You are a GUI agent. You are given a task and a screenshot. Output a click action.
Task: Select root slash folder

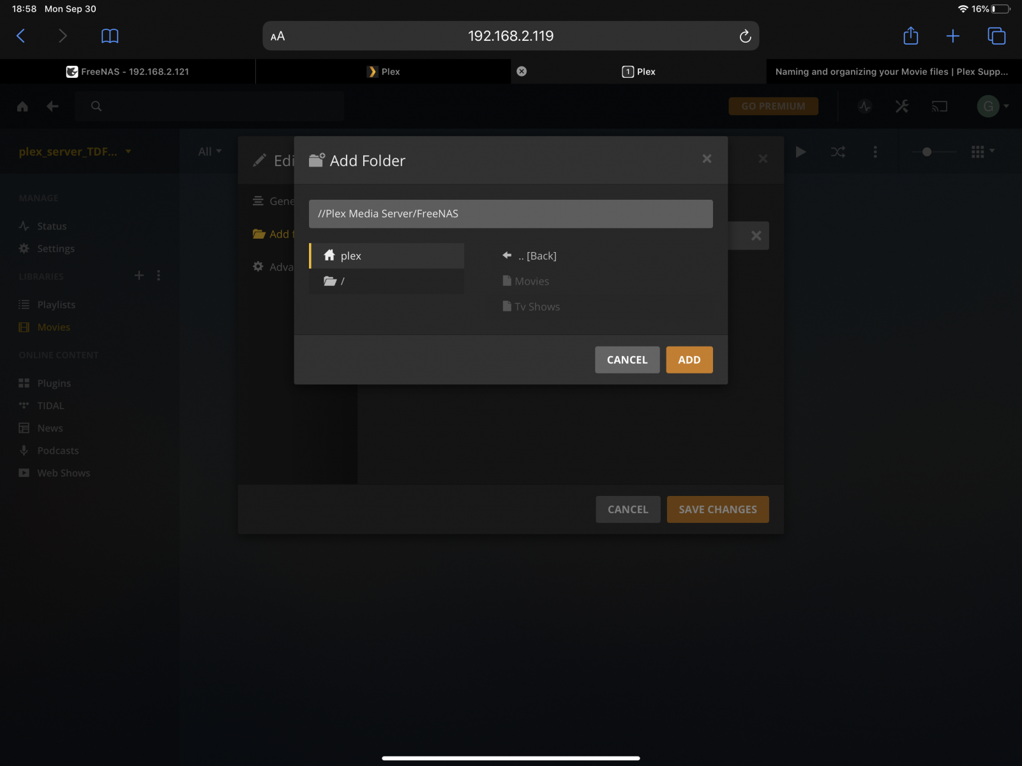[387, 281]
